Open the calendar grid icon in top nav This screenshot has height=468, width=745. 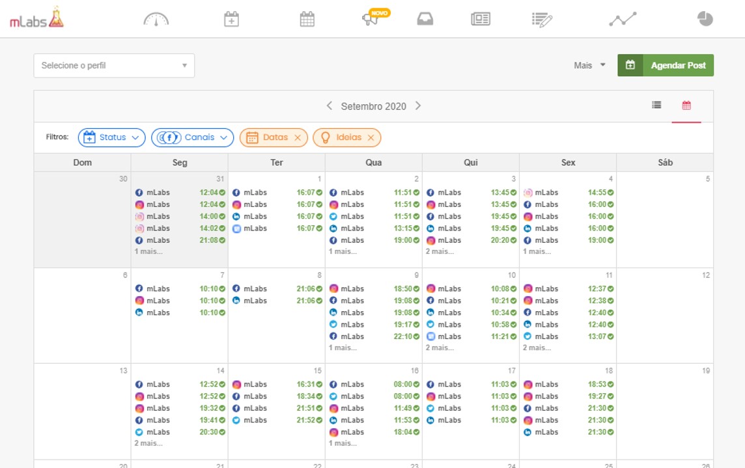point(307,19)
